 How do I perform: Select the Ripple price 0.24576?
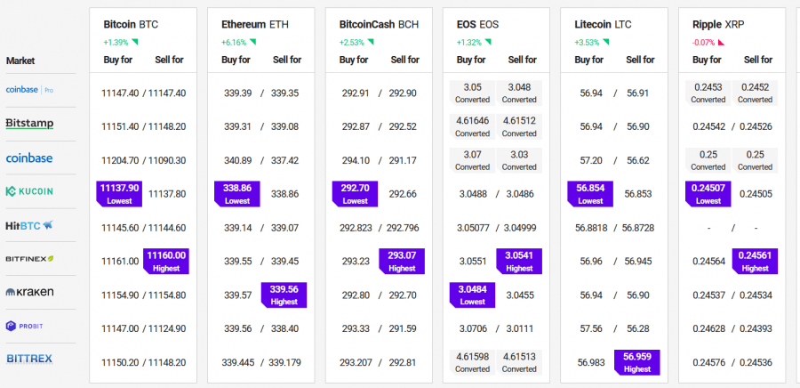(708, 362)
